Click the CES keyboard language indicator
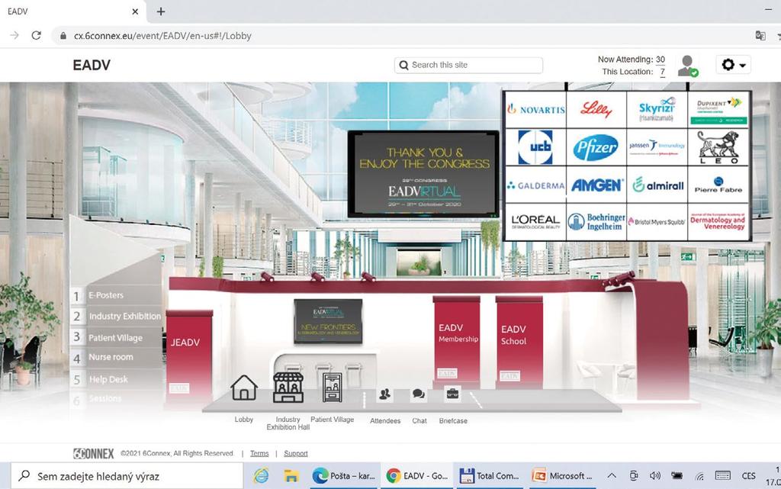 (748, 476)
